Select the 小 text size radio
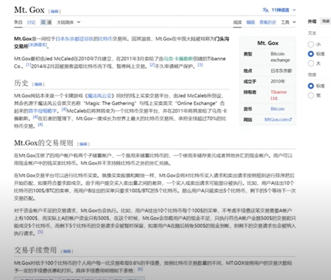The height and width of the screenshot is (280, 331). (311, 44)
